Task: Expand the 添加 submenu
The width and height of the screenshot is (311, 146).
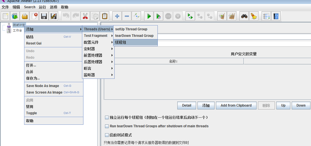Action: point(54,29)
